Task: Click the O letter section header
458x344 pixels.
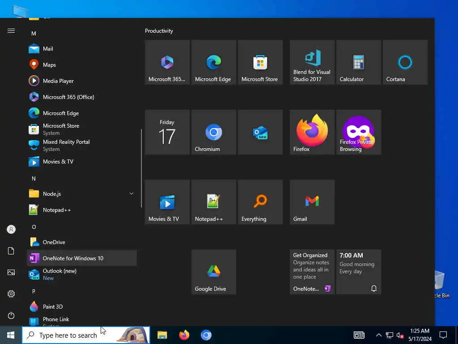Action: tap(34, 227)
